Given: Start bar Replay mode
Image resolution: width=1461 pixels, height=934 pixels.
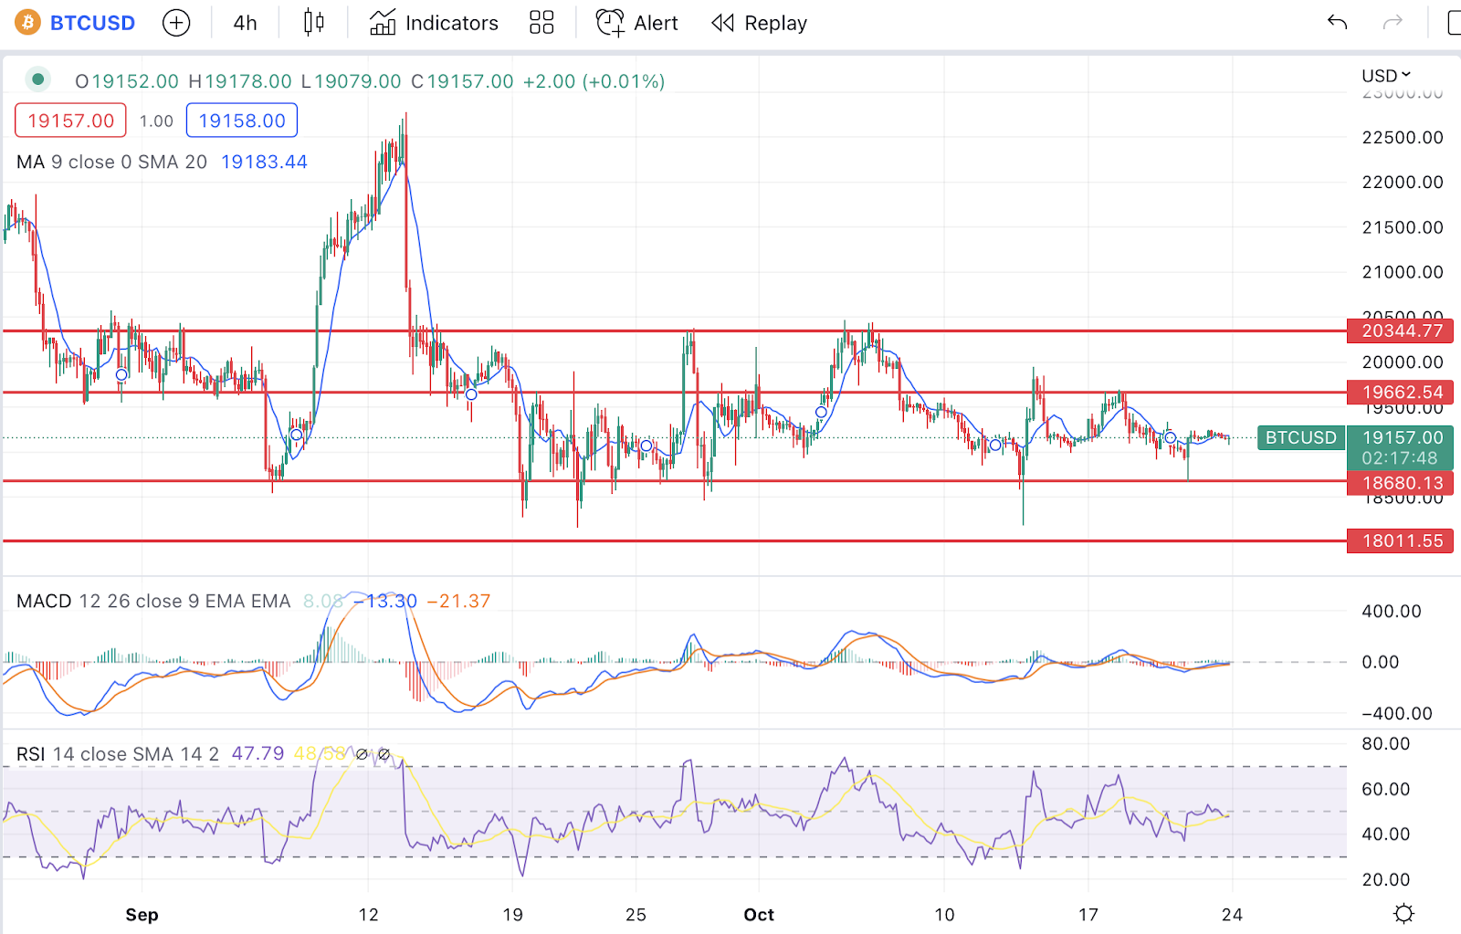Looking at the screenshot, I should 759,23.
